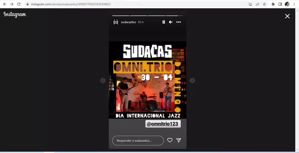Reload the page in browser

(19, 4)
